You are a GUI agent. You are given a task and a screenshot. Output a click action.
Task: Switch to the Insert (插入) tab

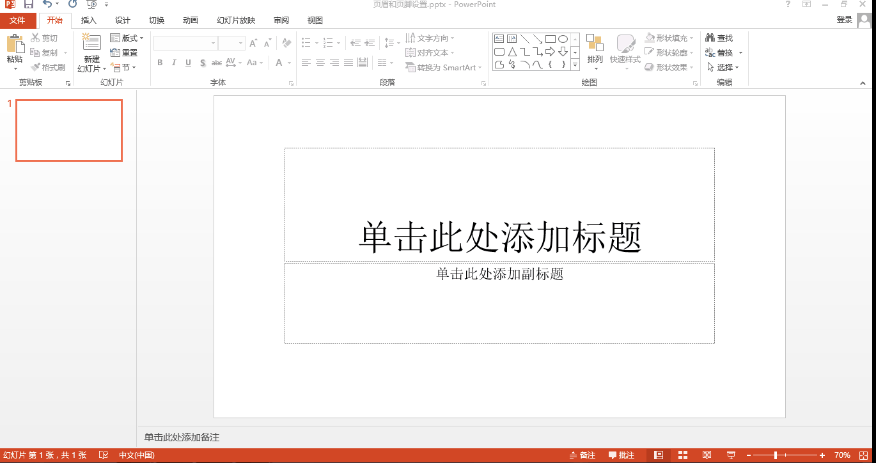click(89, 20)
